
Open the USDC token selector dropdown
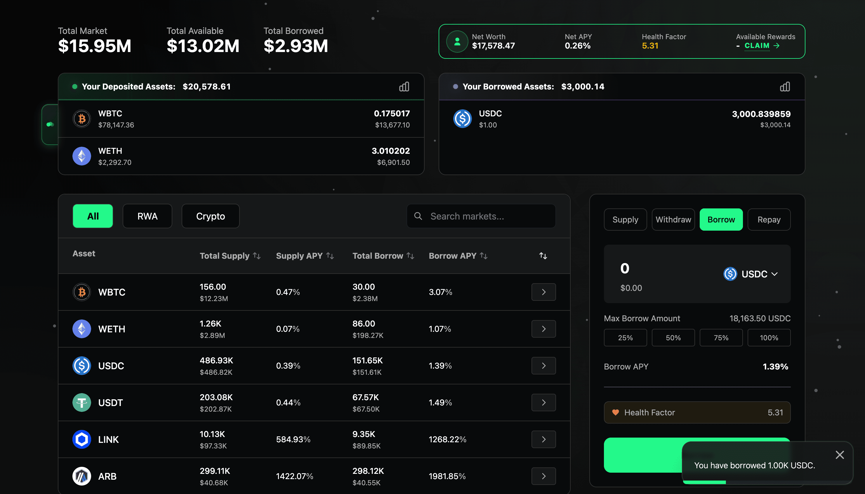(751, 274)
